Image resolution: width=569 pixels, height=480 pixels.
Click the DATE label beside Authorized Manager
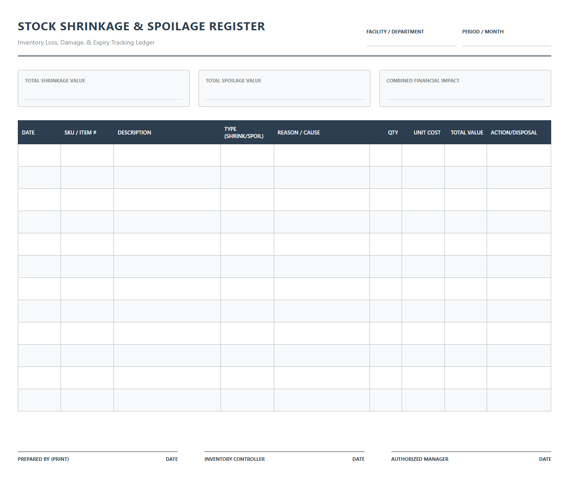[x=545, y=459]
